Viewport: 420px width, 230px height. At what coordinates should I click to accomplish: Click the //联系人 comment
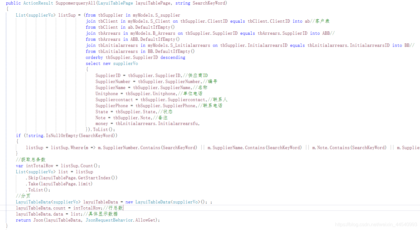[217, 100]
